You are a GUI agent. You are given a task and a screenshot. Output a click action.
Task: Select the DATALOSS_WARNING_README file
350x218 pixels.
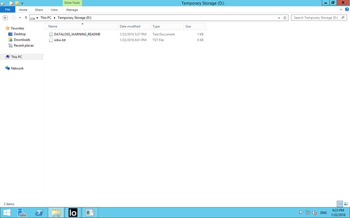(77, 34)
